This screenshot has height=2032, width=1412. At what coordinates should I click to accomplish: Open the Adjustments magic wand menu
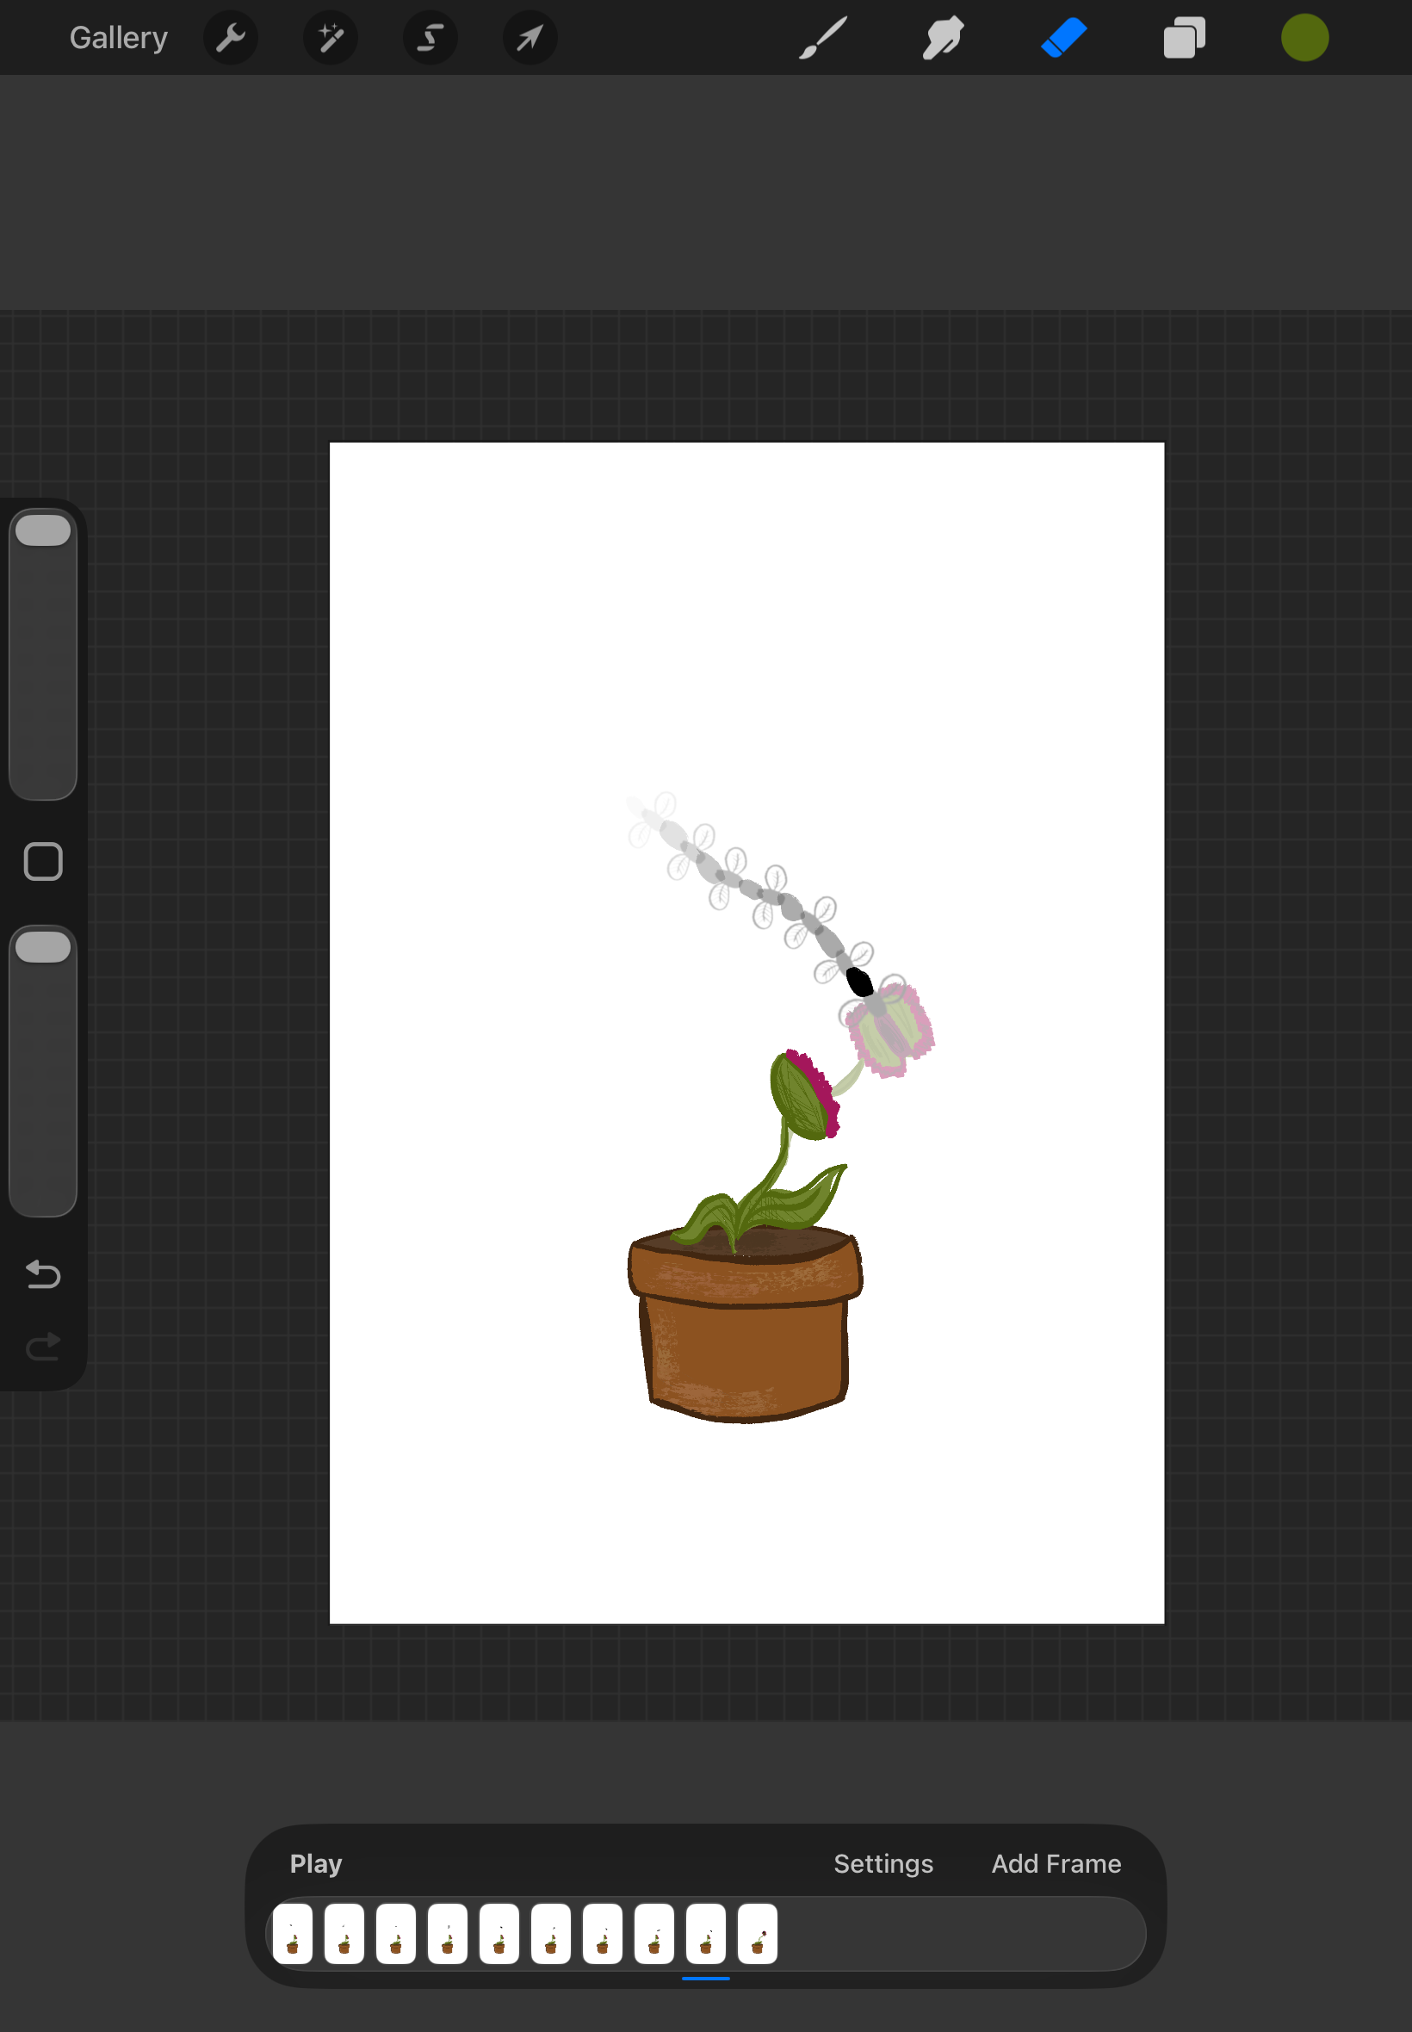point(330,38)
